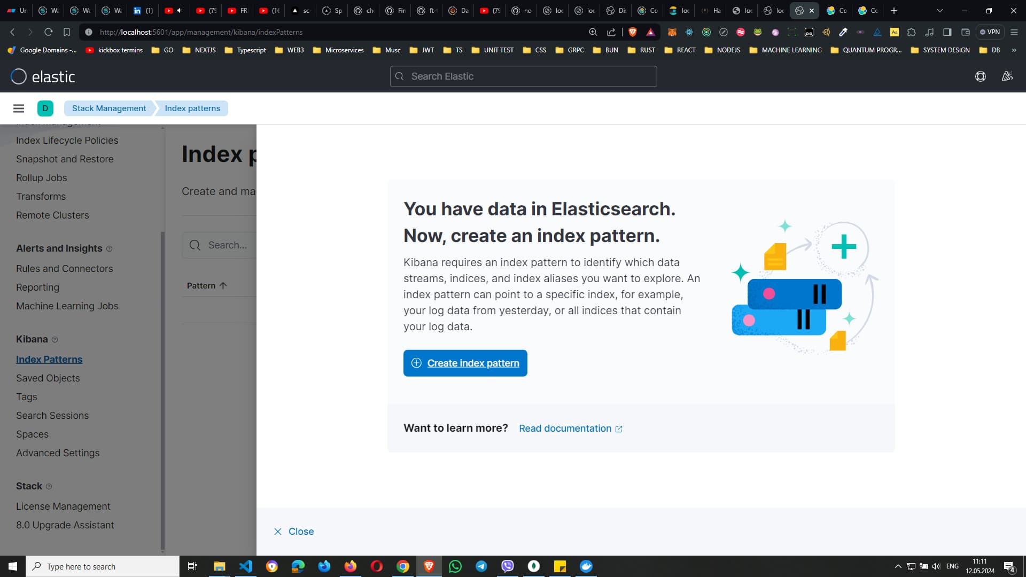
Task: Open Saved Objects in the Kibana sidebar
Action: (x=48, y=378)
